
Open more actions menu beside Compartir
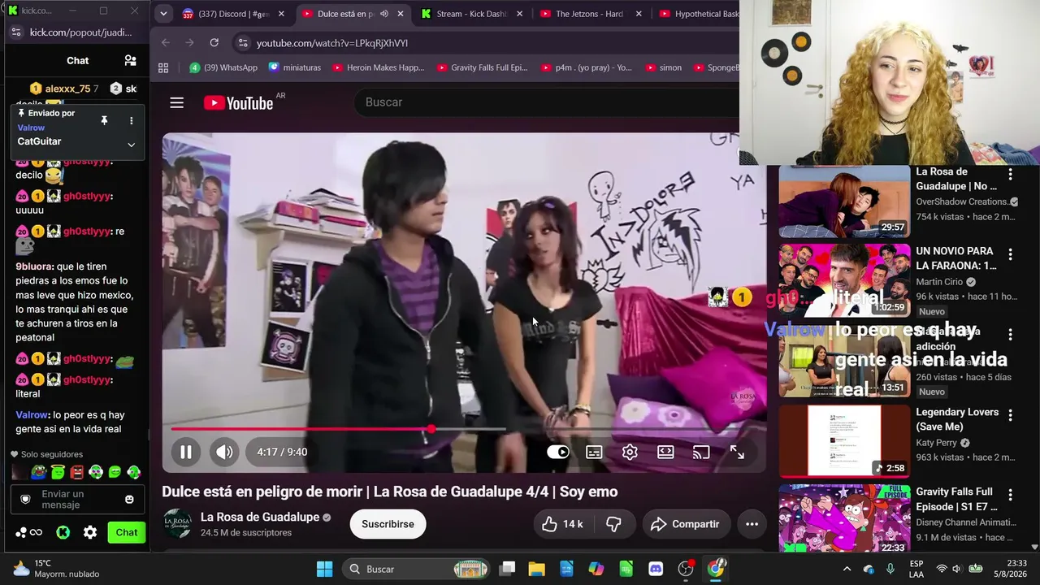tap(752, 524)
